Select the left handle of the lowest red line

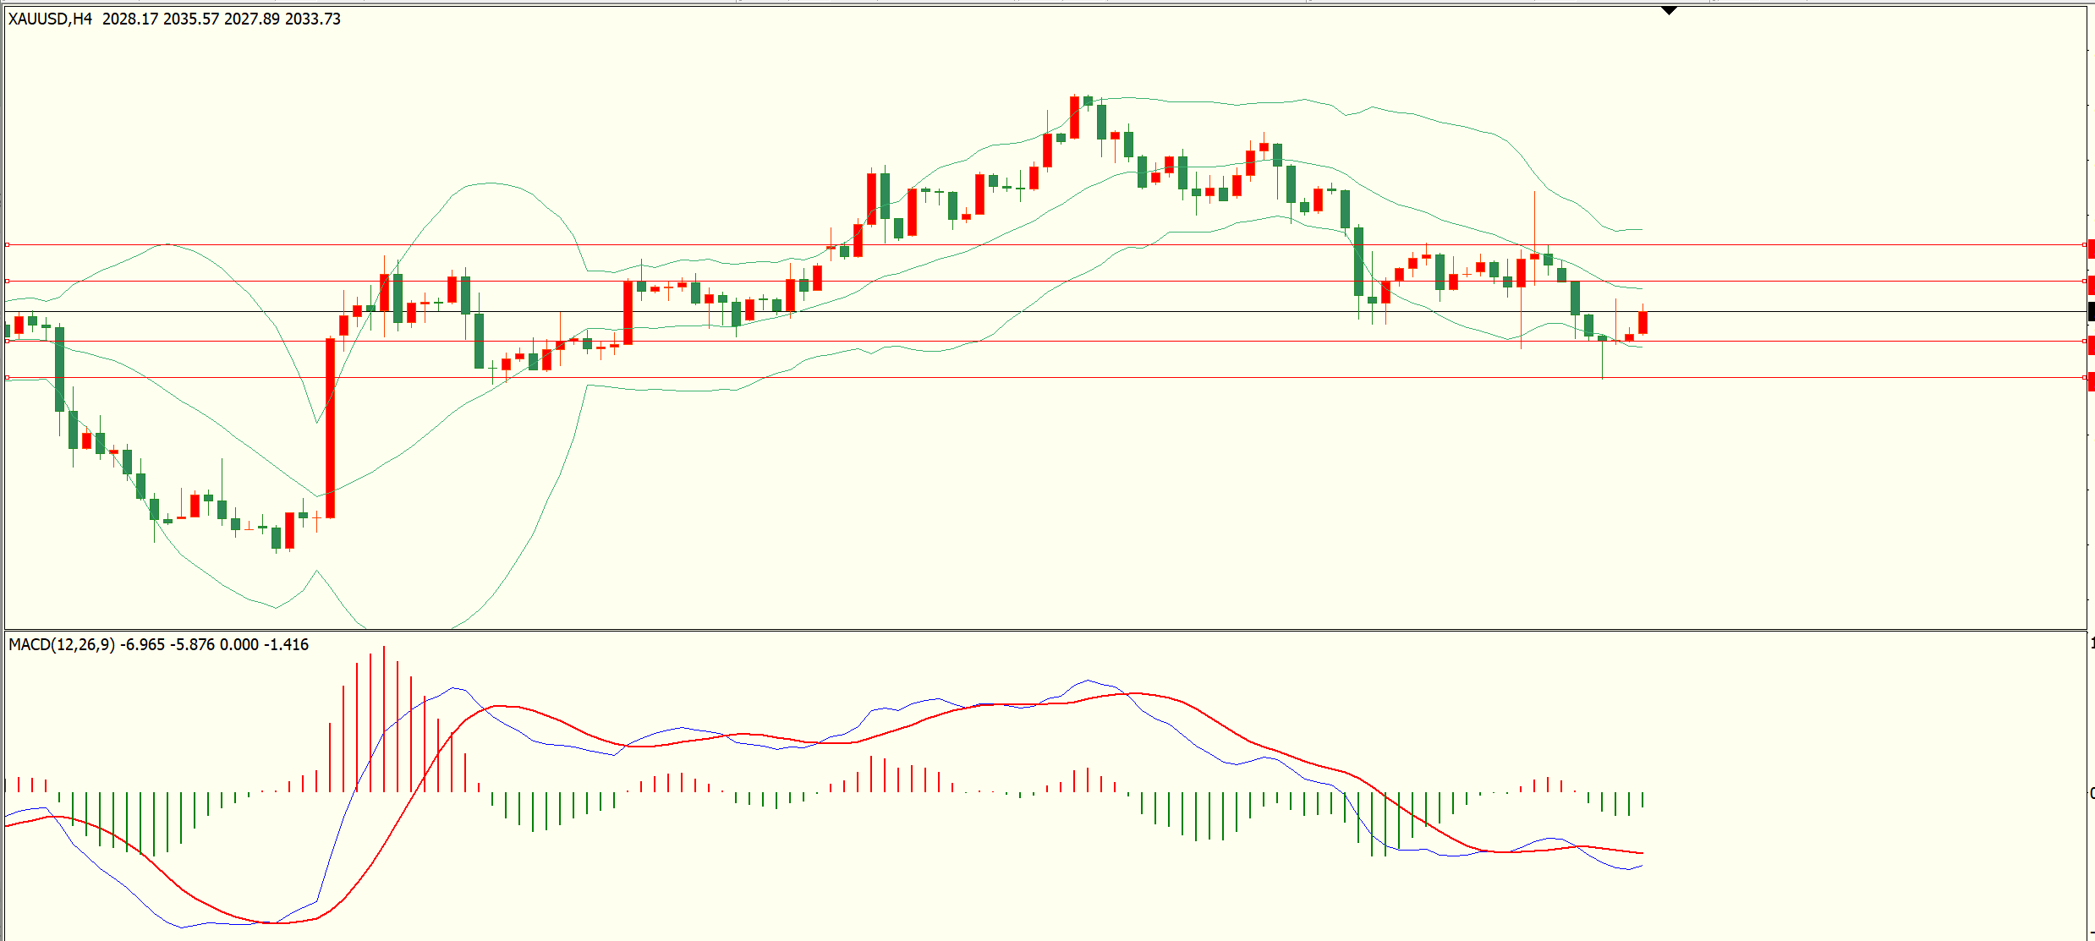tap(8, 378)
